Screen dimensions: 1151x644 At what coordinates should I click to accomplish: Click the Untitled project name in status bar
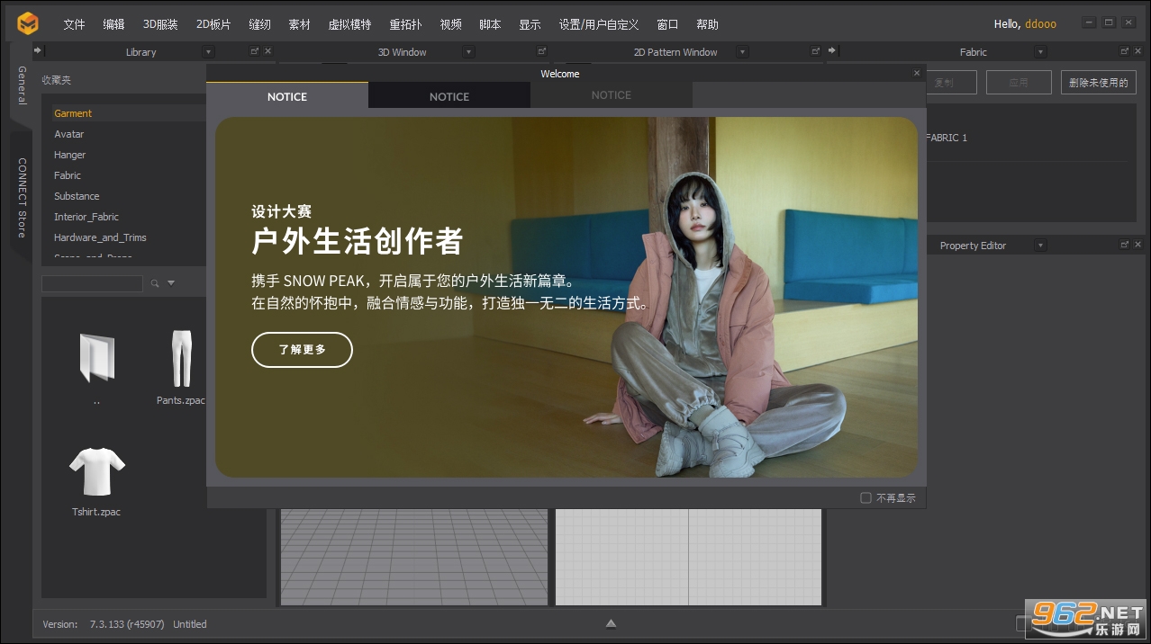coord(190,624)
